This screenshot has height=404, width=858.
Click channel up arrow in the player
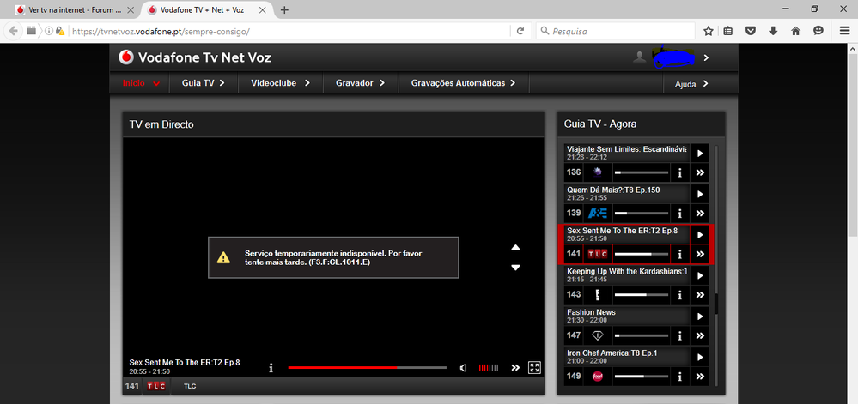515,248
